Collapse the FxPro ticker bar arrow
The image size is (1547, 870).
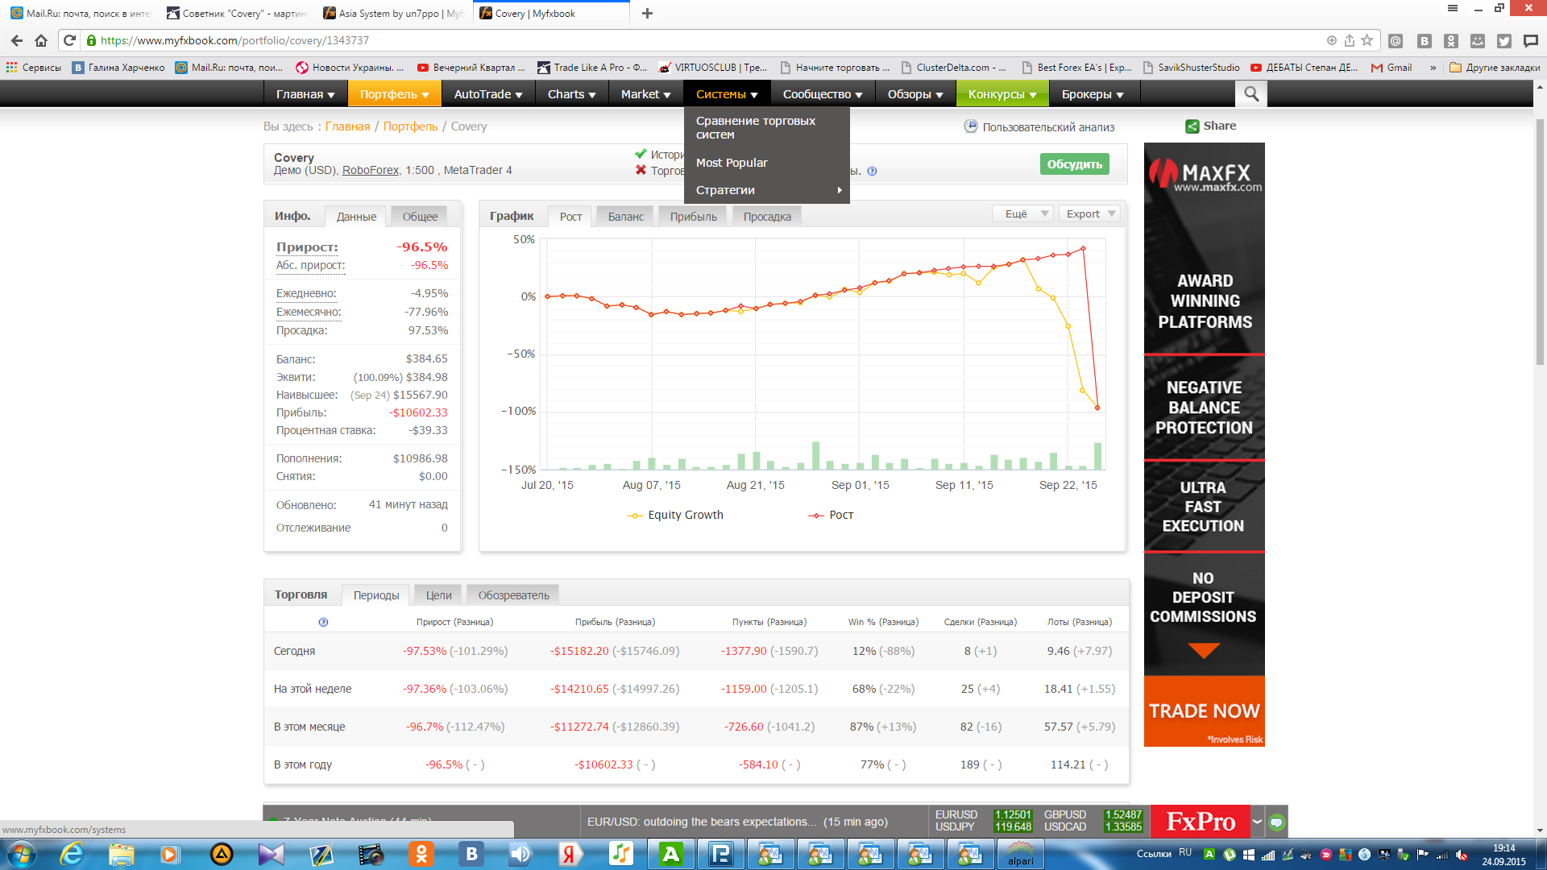click(x=1257, y=822)
